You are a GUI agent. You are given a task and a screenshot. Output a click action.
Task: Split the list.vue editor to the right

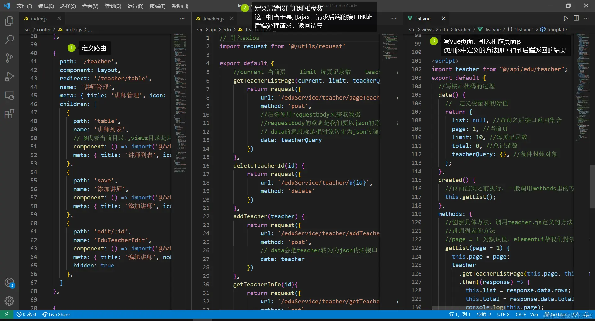tap(576, 19)
